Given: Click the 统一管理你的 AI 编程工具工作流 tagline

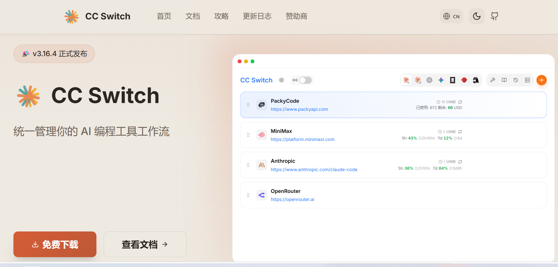Looking at the screenshot, I should (92, 131).
